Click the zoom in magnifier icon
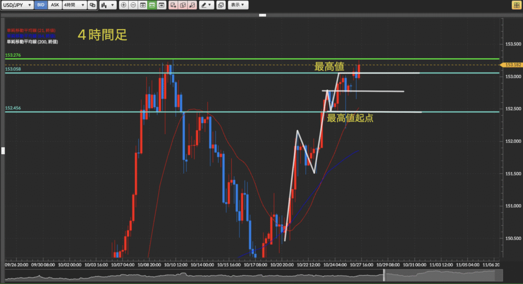 pyautogui.click(x=124, y=5)
